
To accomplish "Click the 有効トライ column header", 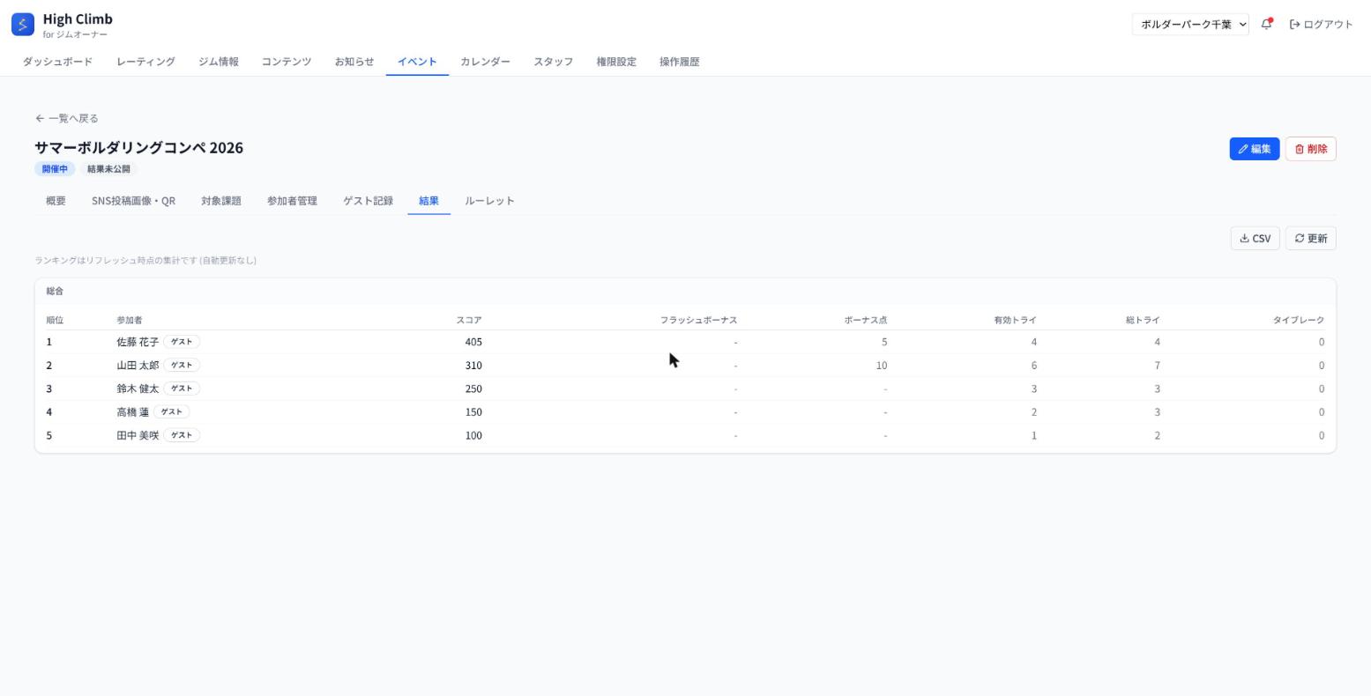I will click(1016, 320).
